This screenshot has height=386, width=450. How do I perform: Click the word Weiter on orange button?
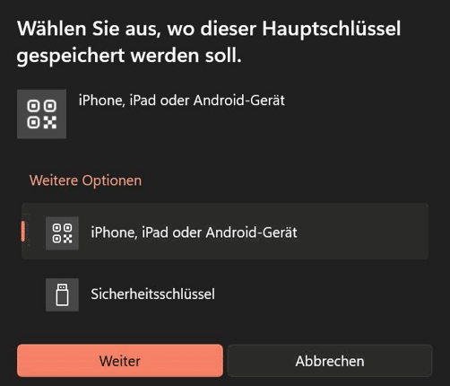click(120, 361)
